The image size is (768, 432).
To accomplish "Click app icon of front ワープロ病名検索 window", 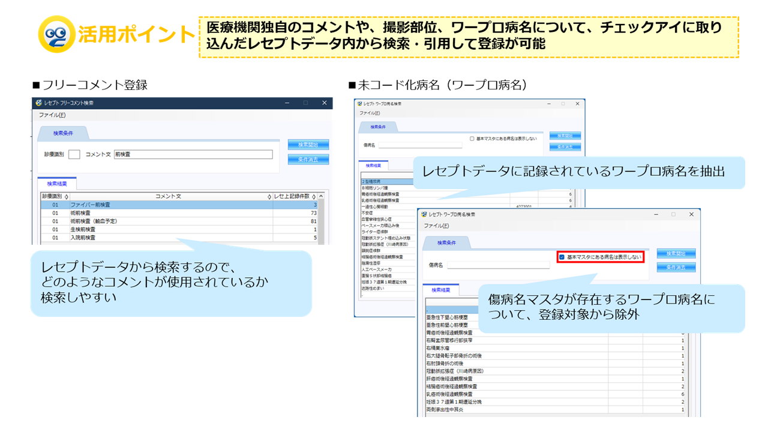I will [x=424, y=214].
